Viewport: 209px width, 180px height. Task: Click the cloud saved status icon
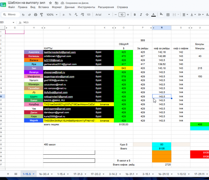coord(62,3)
